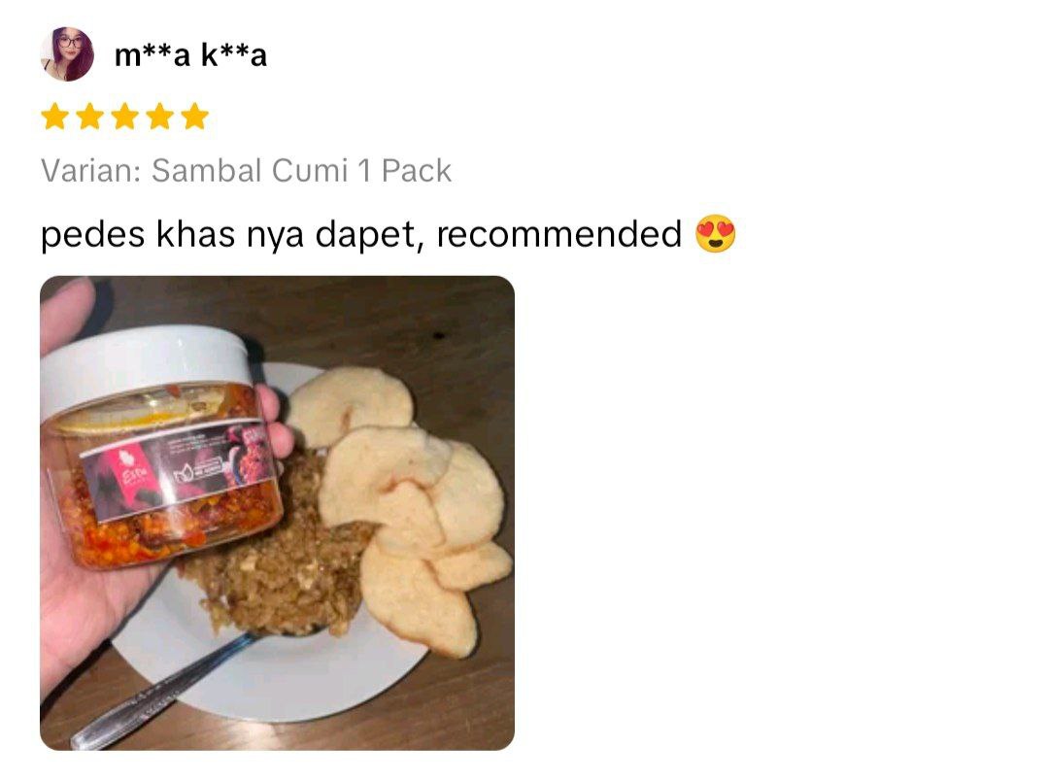1049x781 pixels.
Task: Open the reviewer's profile avatar
Action: (x=67, y=54)
